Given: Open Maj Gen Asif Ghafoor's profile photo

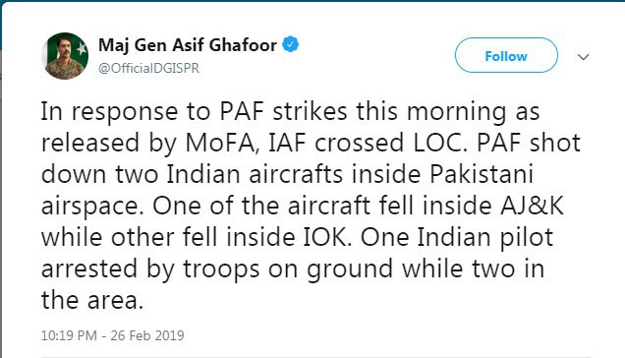Looking at the screenshot, I should click(x=65, y=56).
